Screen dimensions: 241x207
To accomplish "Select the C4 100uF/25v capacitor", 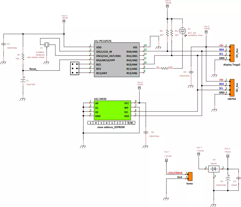I will click(x=228, y=179).
